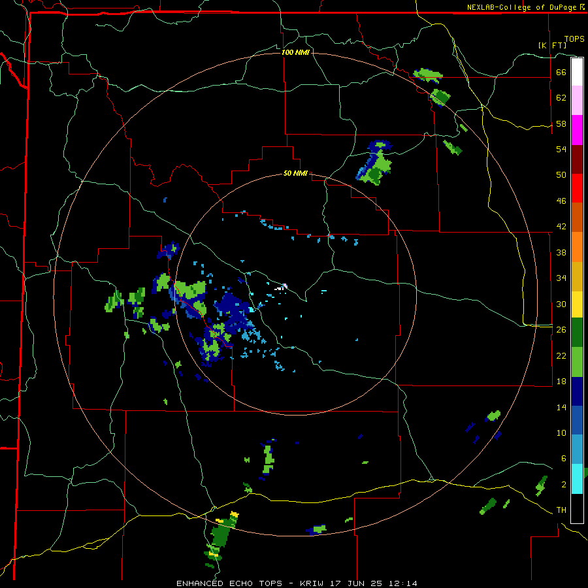Click the magenta swatch between 58 and 54

[x=577, y=130]
